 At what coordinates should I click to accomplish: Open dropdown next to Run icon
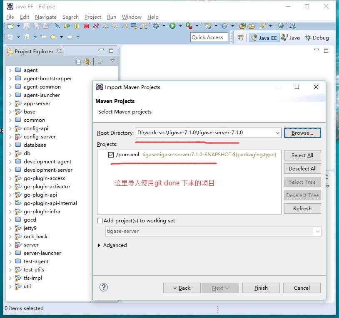pyautogui.click(x=180, y=26)
